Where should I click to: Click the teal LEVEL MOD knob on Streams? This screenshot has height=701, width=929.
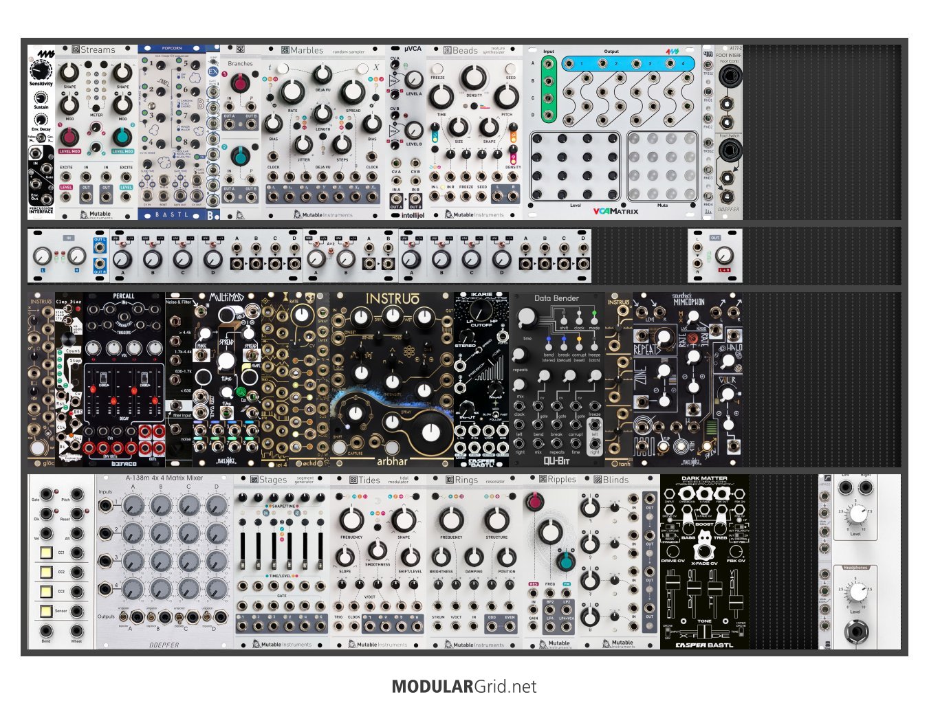(122, 136)
